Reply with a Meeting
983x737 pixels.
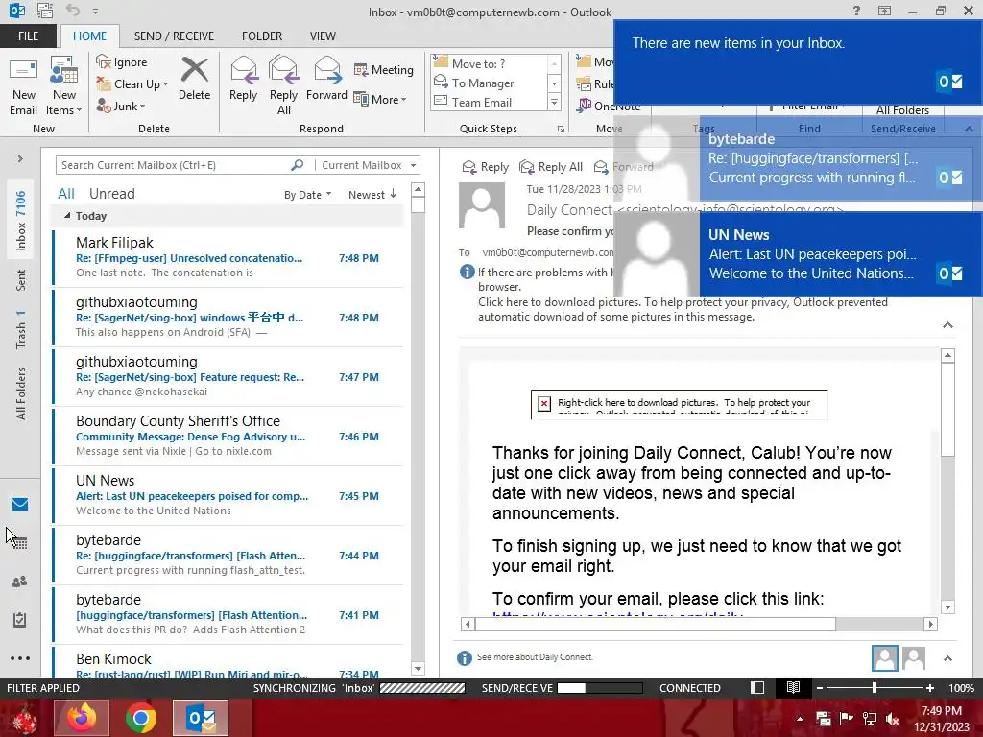[x=384, y=69]
